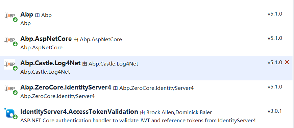The width and height of the screenshot is (294, 128).
Task: Click the ASP.NET Core authentication handler description
Action: click(x=138, y=121)
